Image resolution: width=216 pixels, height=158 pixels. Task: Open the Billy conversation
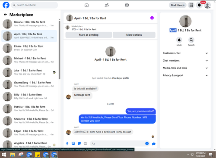coord(29,96)
